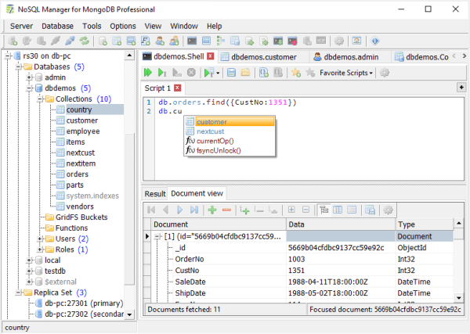Click the shell toolbar settings gear
470x334 pixels.
coord(385,73)
